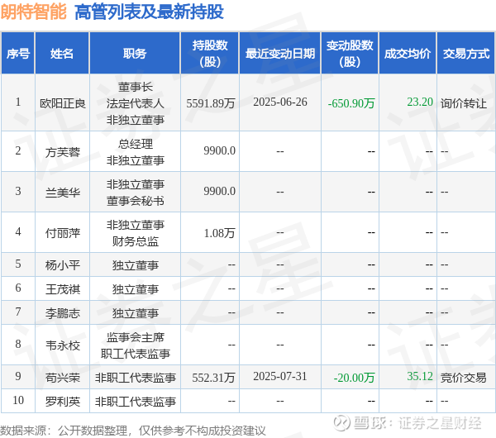Click the 职务 column header

pos(135,54)
